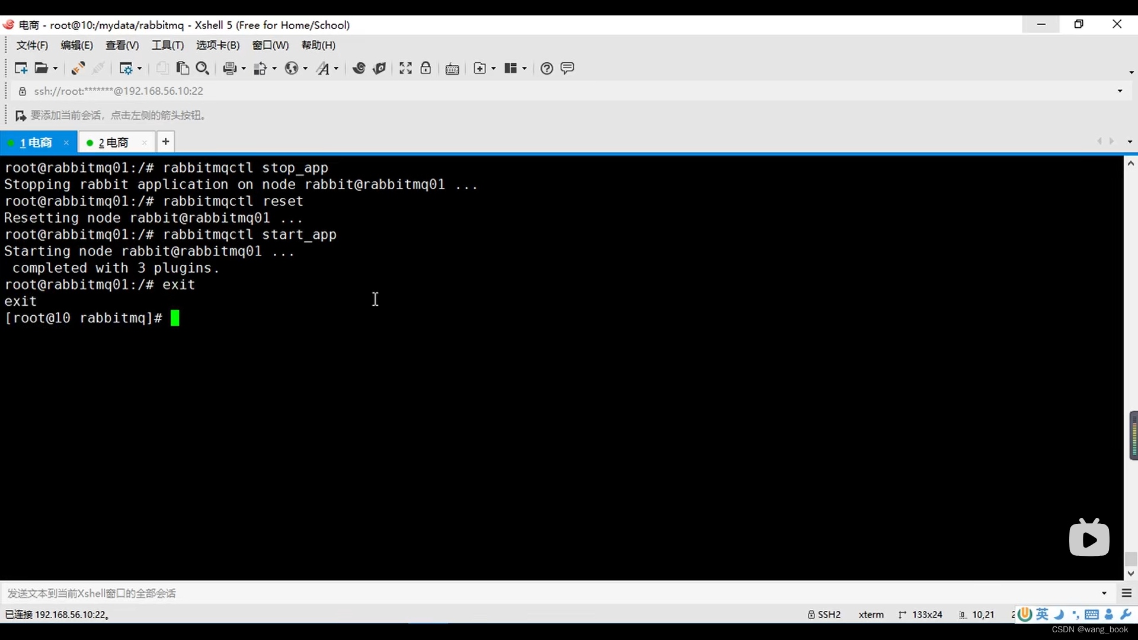Launch Xftp swirl icon
The width and height of the screenshot is (1138, 640).
(359, 68)
